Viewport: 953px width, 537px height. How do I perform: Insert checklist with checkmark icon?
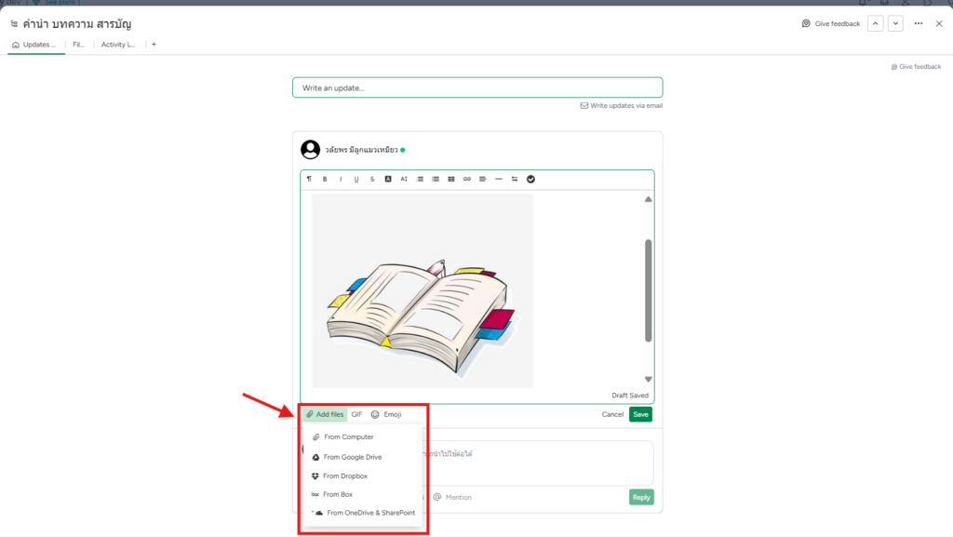(x=530, y=180)
